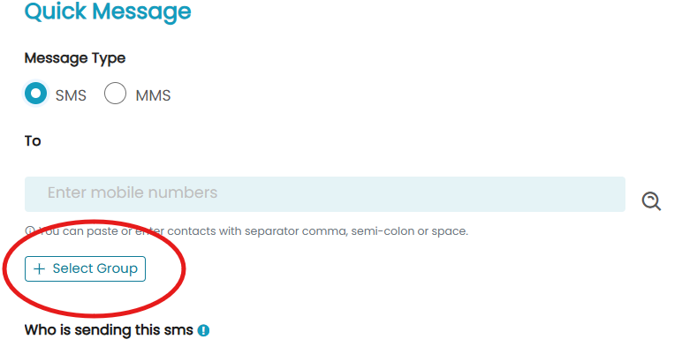Click the plus icon in Select Group

[39, 269]
